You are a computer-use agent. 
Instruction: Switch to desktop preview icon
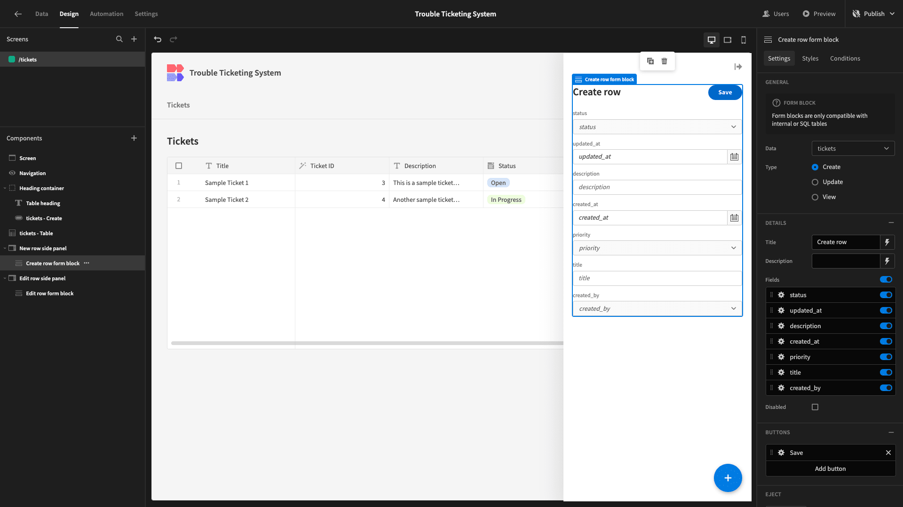[x=712, y=40]
